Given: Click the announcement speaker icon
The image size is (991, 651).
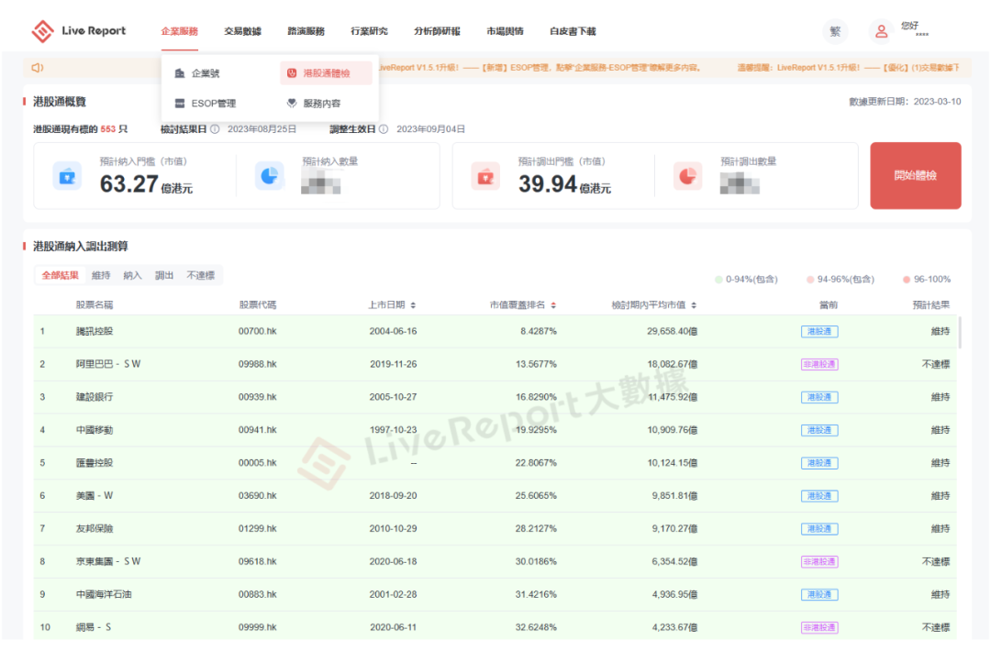Looking at the screenshot, I should click(38, 68).
